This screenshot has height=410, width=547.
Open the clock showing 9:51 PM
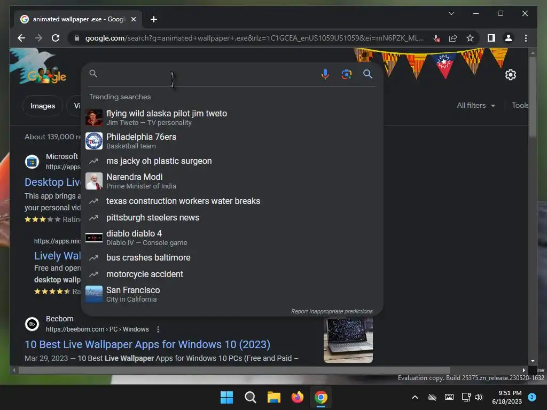(507, 397)
